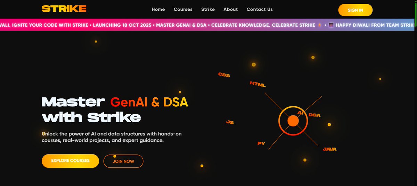Click 'MASTER GENAI & DSA' in the marquee
The width and height of the screenshot is (417, 186).
click(x=182, y=25)
